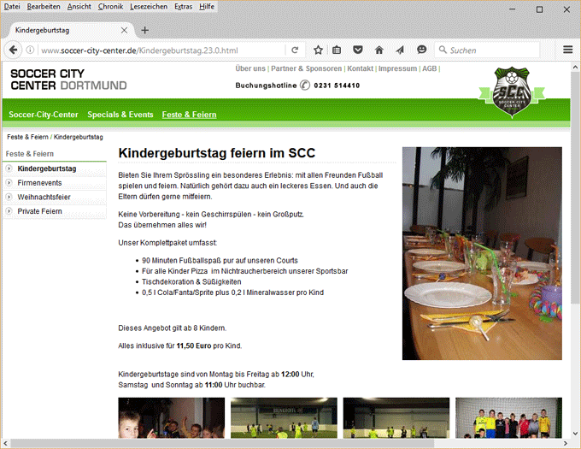Show site information icon in address bar
The image size is (581, 449).
(x=30, y=50)
